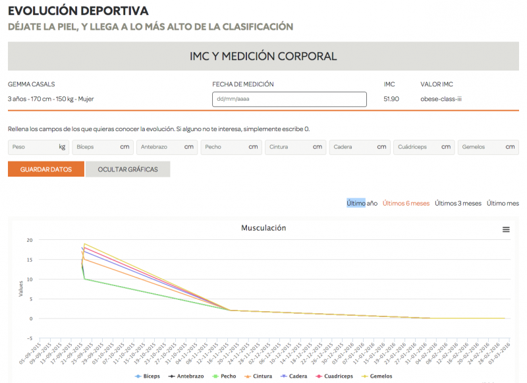Image resolution: width=527 pixels, height=383 pixels.
Task: Switch to Últimos 6 meses range
Action: [406, 203]
